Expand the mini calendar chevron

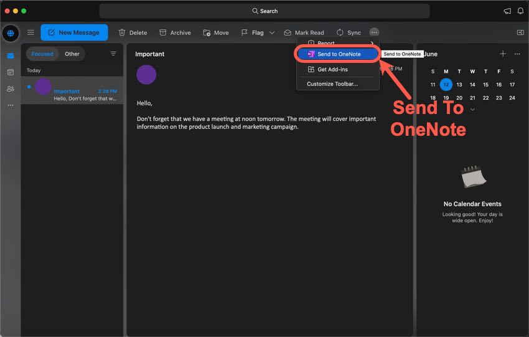(472, 110)
